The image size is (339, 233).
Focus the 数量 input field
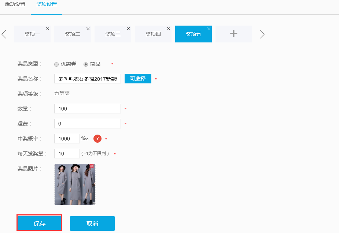(x=88, y=109)
